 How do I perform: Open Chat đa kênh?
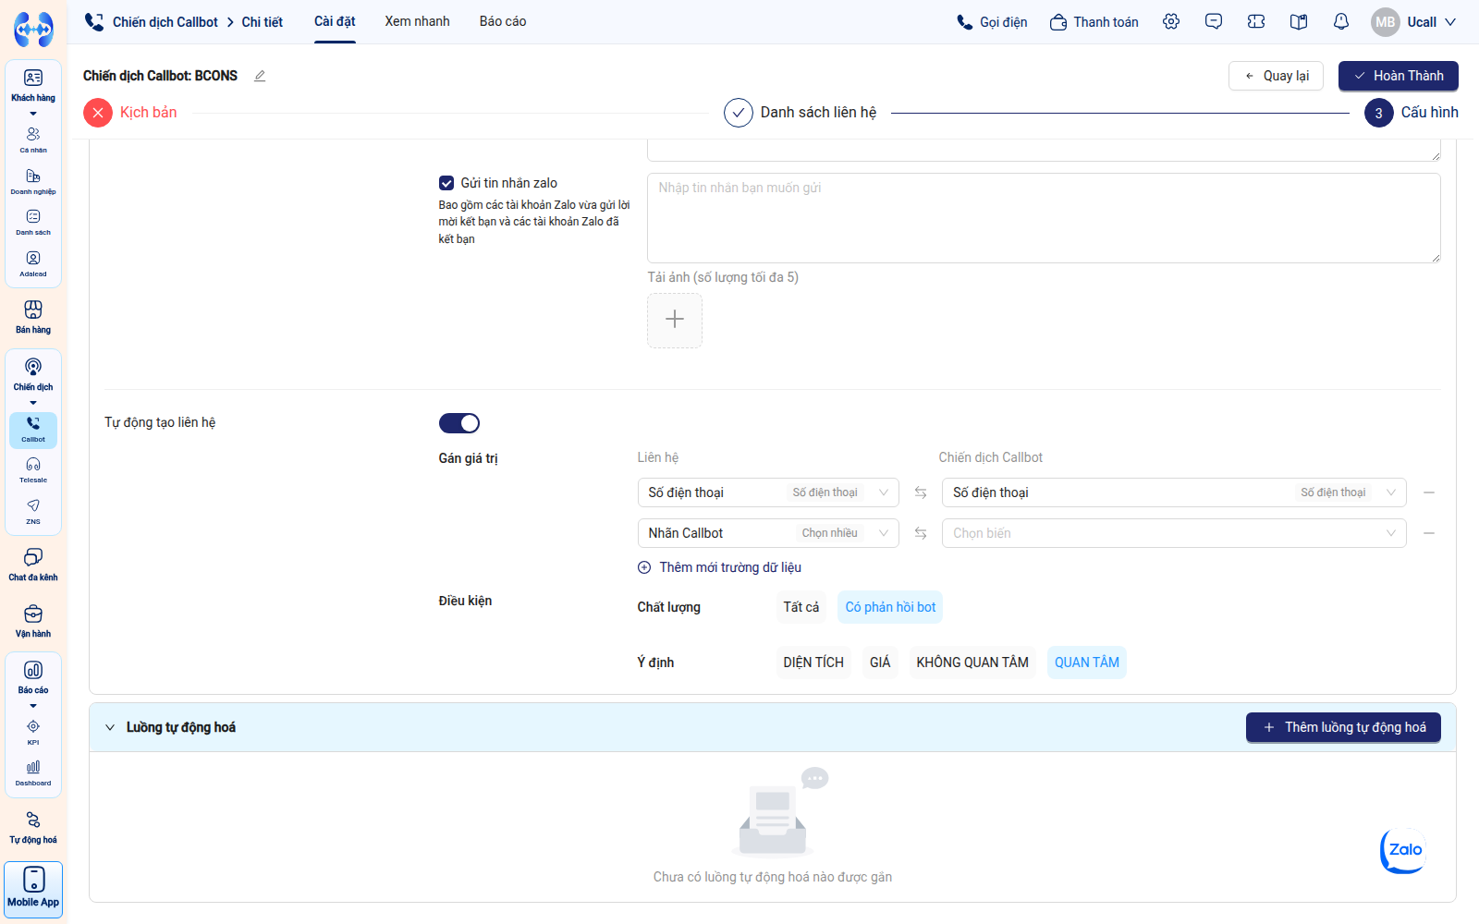click(33, 565)
